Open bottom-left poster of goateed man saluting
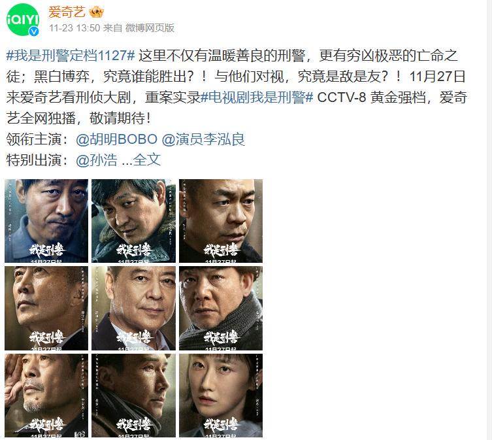The image size is (492, 440). 46,396
